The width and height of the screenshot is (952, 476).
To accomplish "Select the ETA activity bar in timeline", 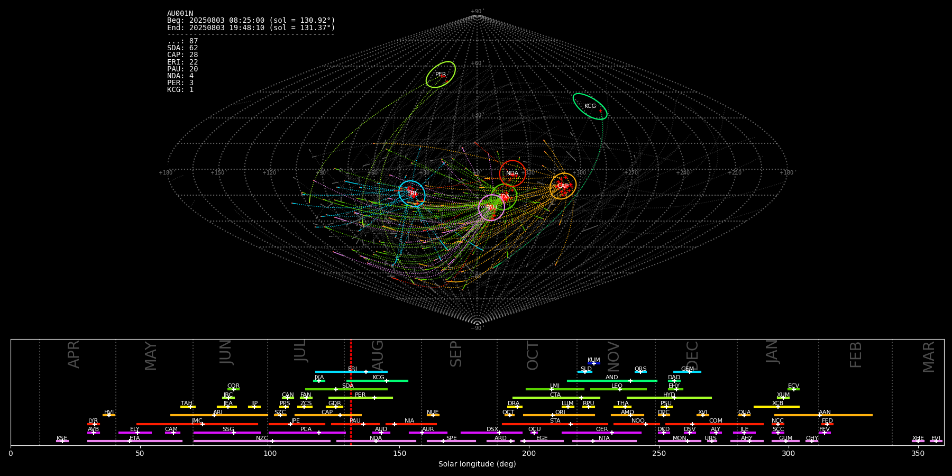I will [x=135, y=441].
